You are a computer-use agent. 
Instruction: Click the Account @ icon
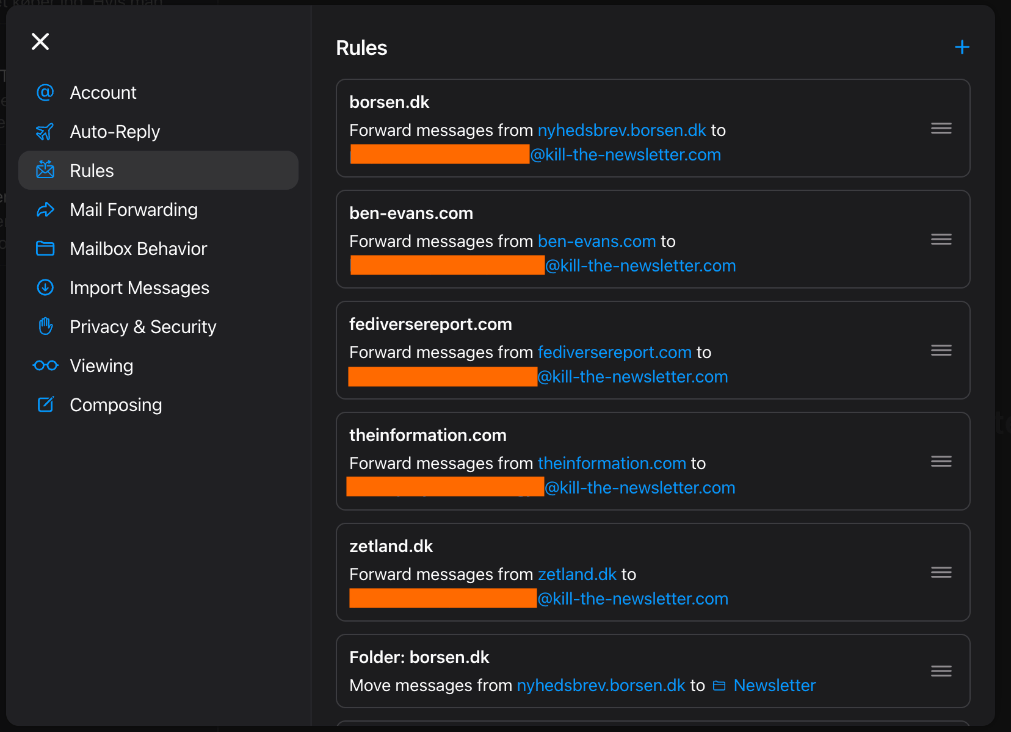click(45, 92)
